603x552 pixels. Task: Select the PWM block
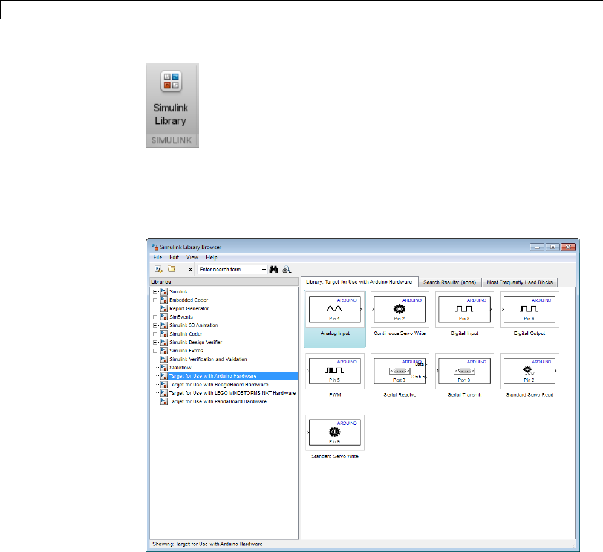(335, 375)
